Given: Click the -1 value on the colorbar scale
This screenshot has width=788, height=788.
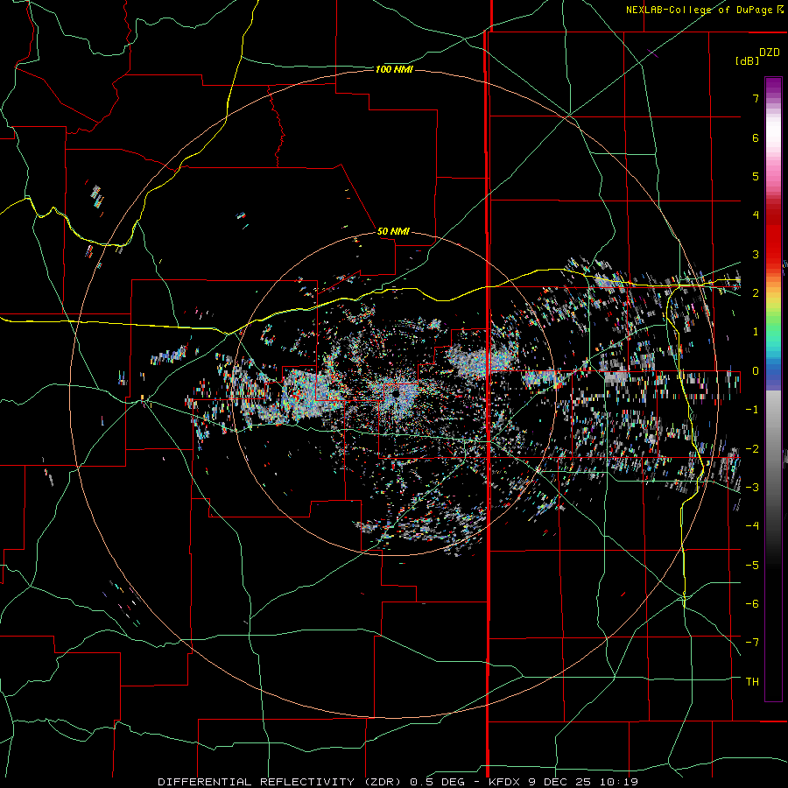Looking at the screenshot, I should tap(752, 410).
